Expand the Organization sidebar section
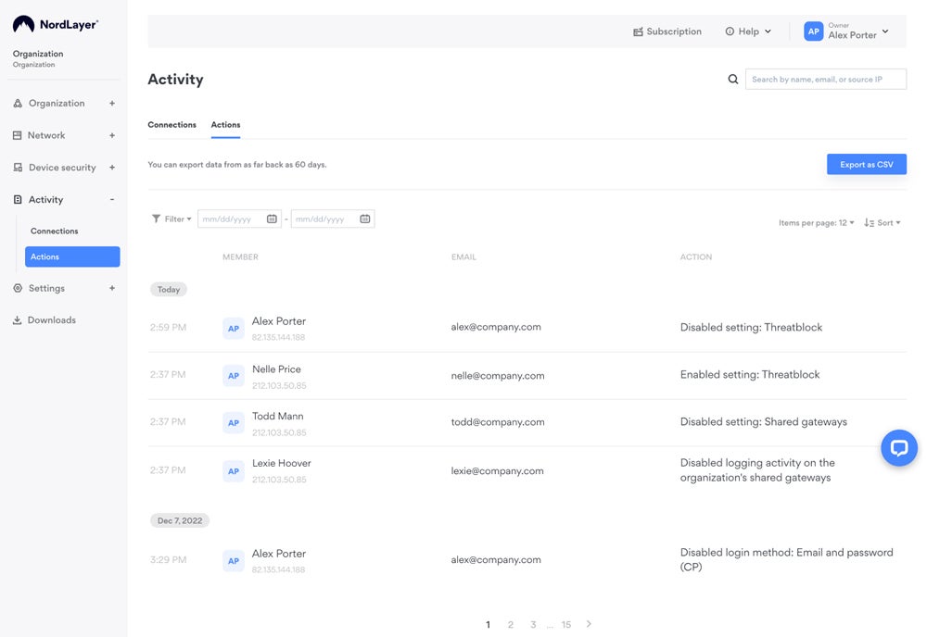This screenshot has height=637, width=927. pyautogui.click(x=112, y=103)
